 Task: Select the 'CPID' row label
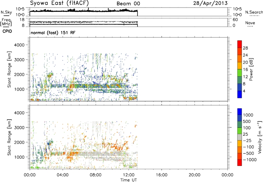point(7,31)
